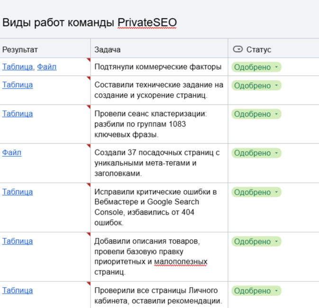
Task: Open status dropdown for Личного кабинета row
Action: tap(256, 291)
